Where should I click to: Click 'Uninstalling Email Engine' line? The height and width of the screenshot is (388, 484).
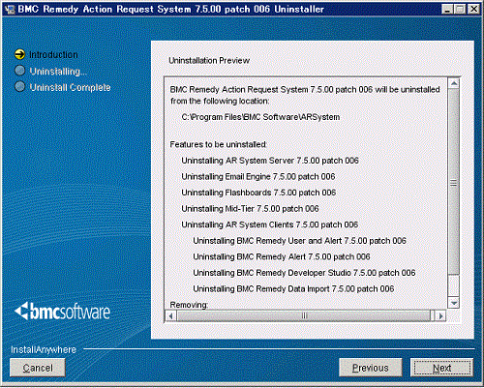click(258, 176)
